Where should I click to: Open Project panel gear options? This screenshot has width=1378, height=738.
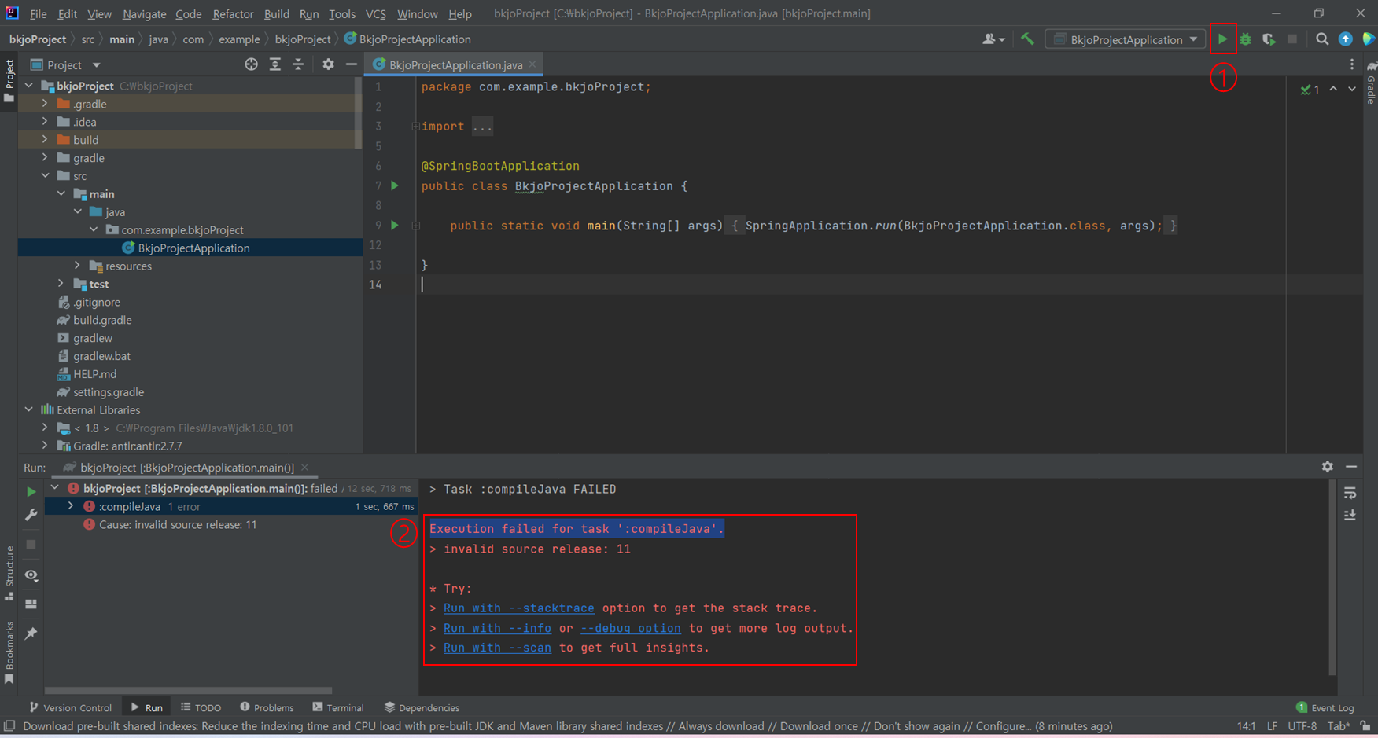coord(328,64)
